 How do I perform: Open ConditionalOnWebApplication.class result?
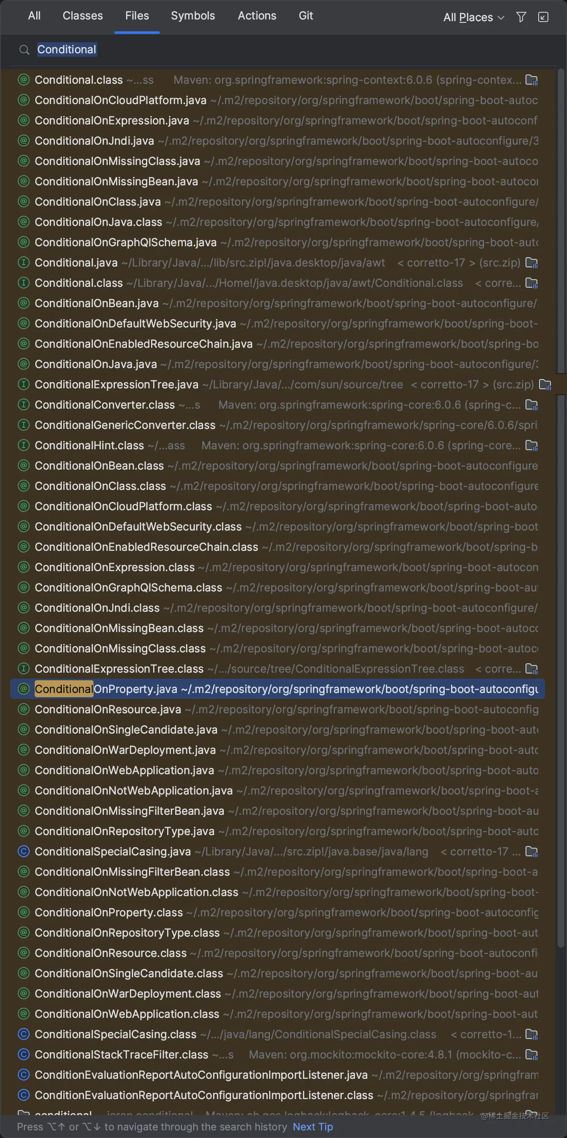(278, 1014)
